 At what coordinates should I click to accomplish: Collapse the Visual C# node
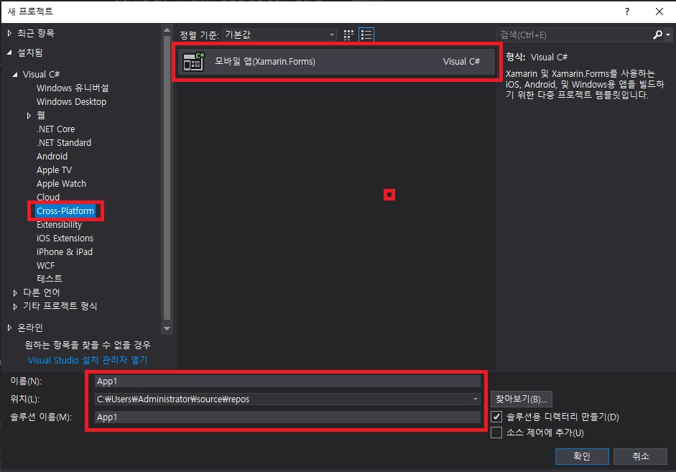pos(15,75)
